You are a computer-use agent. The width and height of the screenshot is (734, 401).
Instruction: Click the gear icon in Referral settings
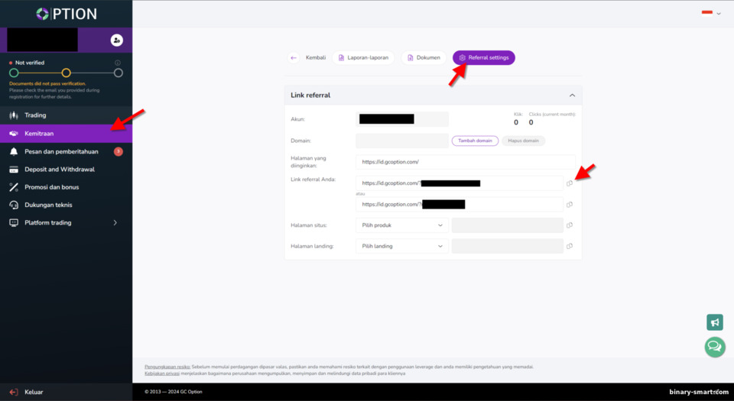(x=463, y=57)
